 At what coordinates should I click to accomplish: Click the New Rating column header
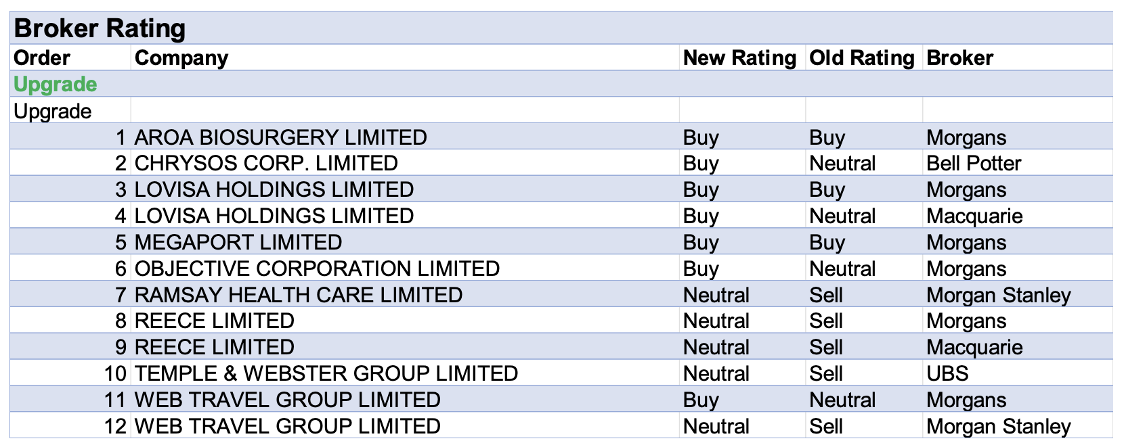[739, 58]
